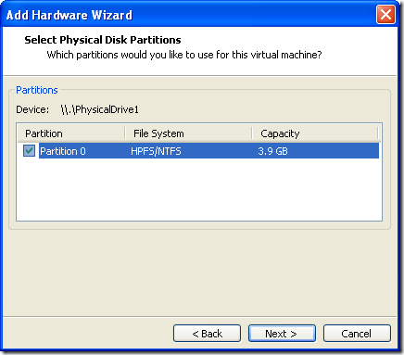Sort by the File System column header
This screenshot has height=355, width=404.
tap(188, 133)
